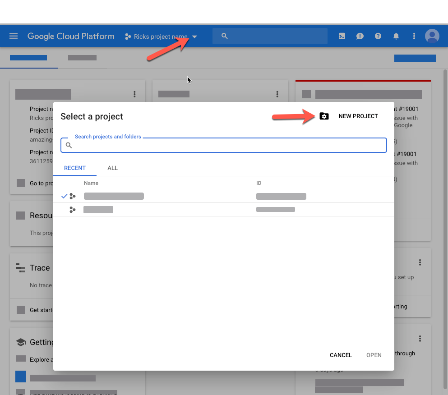Focus the Search projects and folders field
Image resolution: width=448 pixels, height=395 pixels.
pyautogui.click(x=223, y=145)
